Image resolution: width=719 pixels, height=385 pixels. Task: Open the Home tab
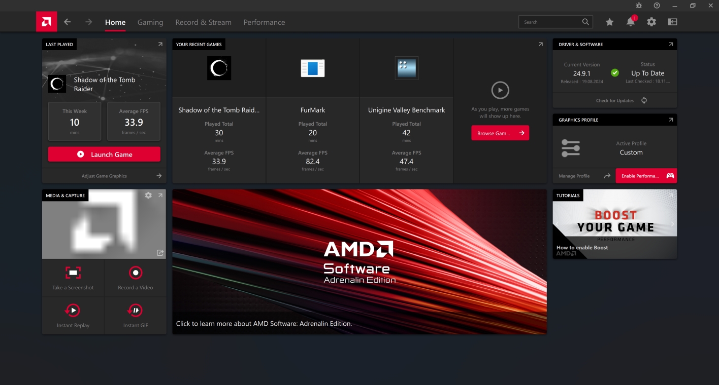[115, 22]
